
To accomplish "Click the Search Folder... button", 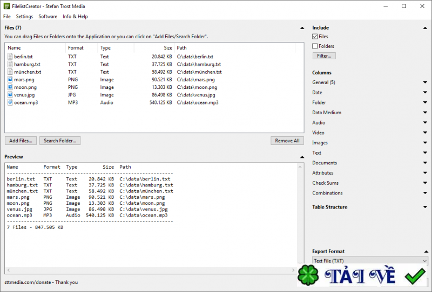I will (60, 141).
